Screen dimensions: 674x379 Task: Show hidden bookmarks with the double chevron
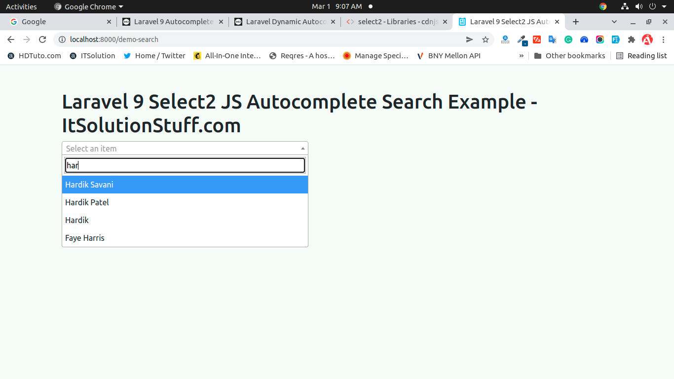pyautogui.click(x=522, y=56)
